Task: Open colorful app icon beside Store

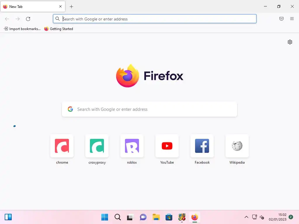Action: click(182, 217)
